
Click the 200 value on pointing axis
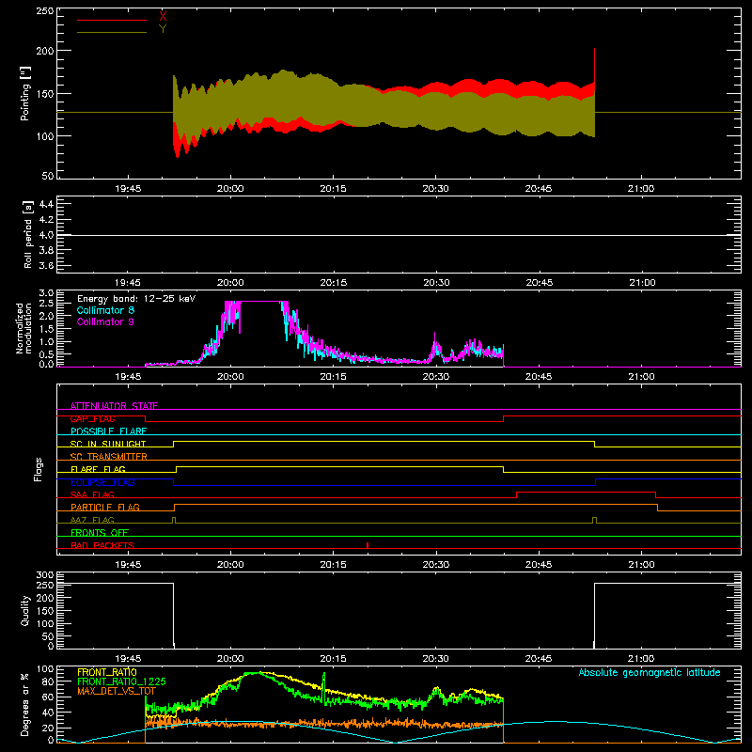45,51
